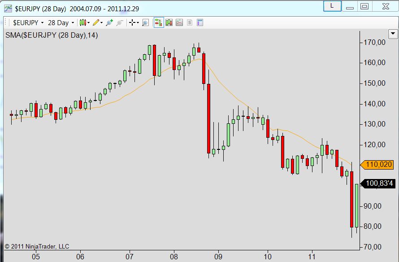
Task: Click the greyed Strategies dollar icon
Action: [190, 23]
